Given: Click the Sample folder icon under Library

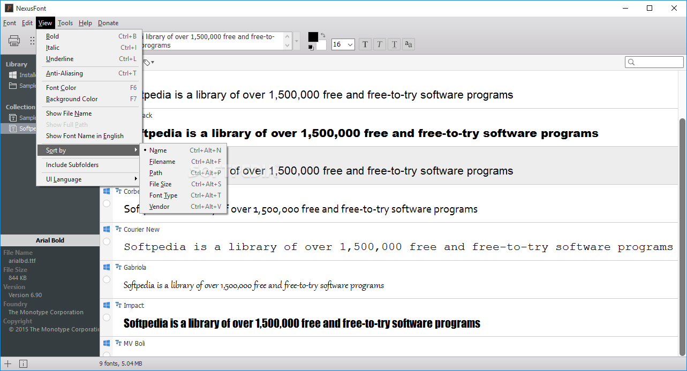Looking at the screenshot, I should pos(13,86).
